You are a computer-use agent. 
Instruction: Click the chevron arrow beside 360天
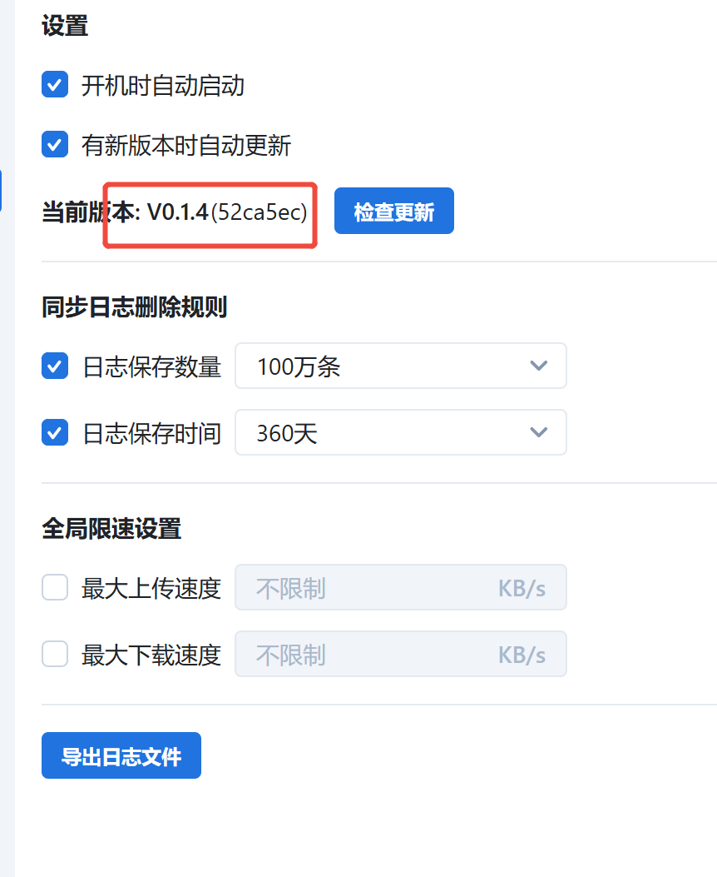pos(539,432)
